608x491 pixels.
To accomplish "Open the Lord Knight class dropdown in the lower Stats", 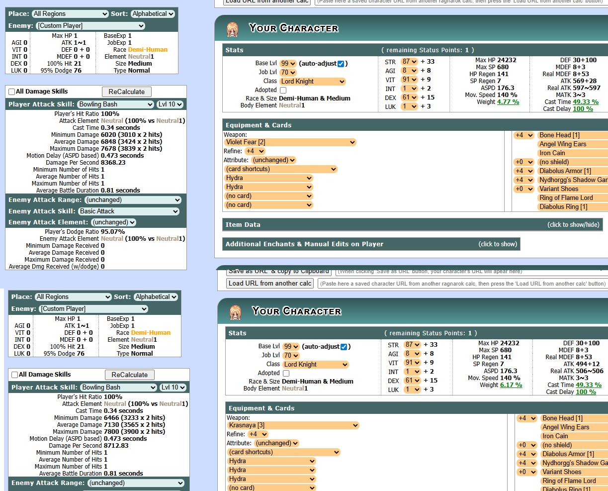I will pos(315,365).
